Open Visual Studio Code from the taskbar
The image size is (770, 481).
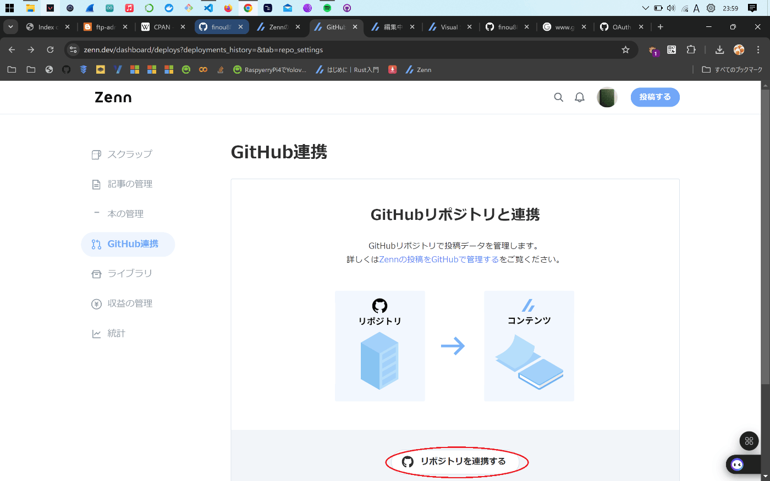[208, 8]
